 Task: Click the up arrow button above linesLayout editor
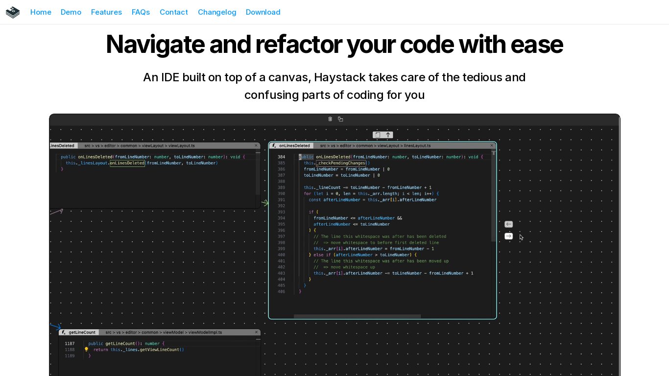[x=388, y=135]
